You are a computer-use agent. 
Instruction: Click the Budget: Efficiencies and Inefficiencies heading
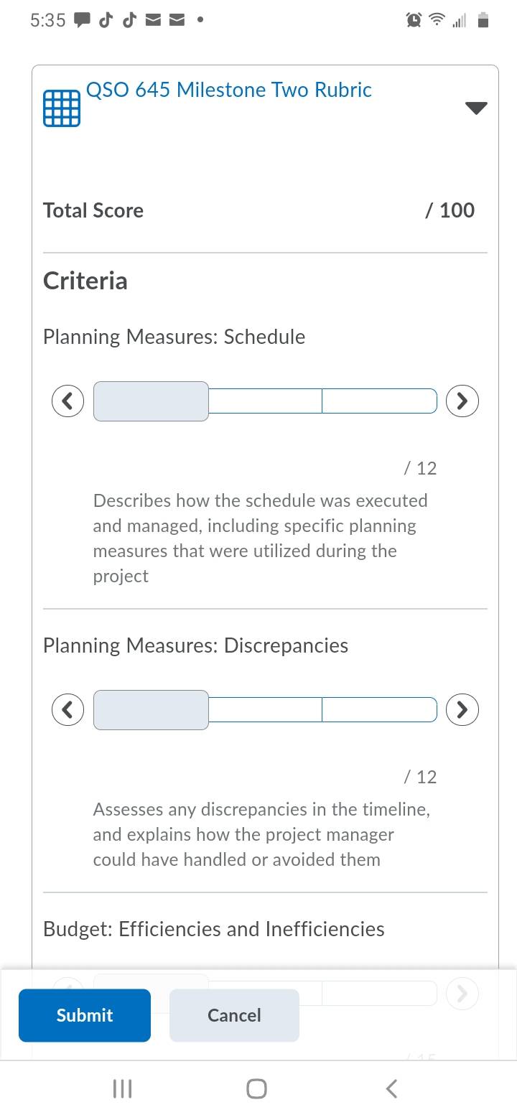pyautogui.click(x=214, y=929)
